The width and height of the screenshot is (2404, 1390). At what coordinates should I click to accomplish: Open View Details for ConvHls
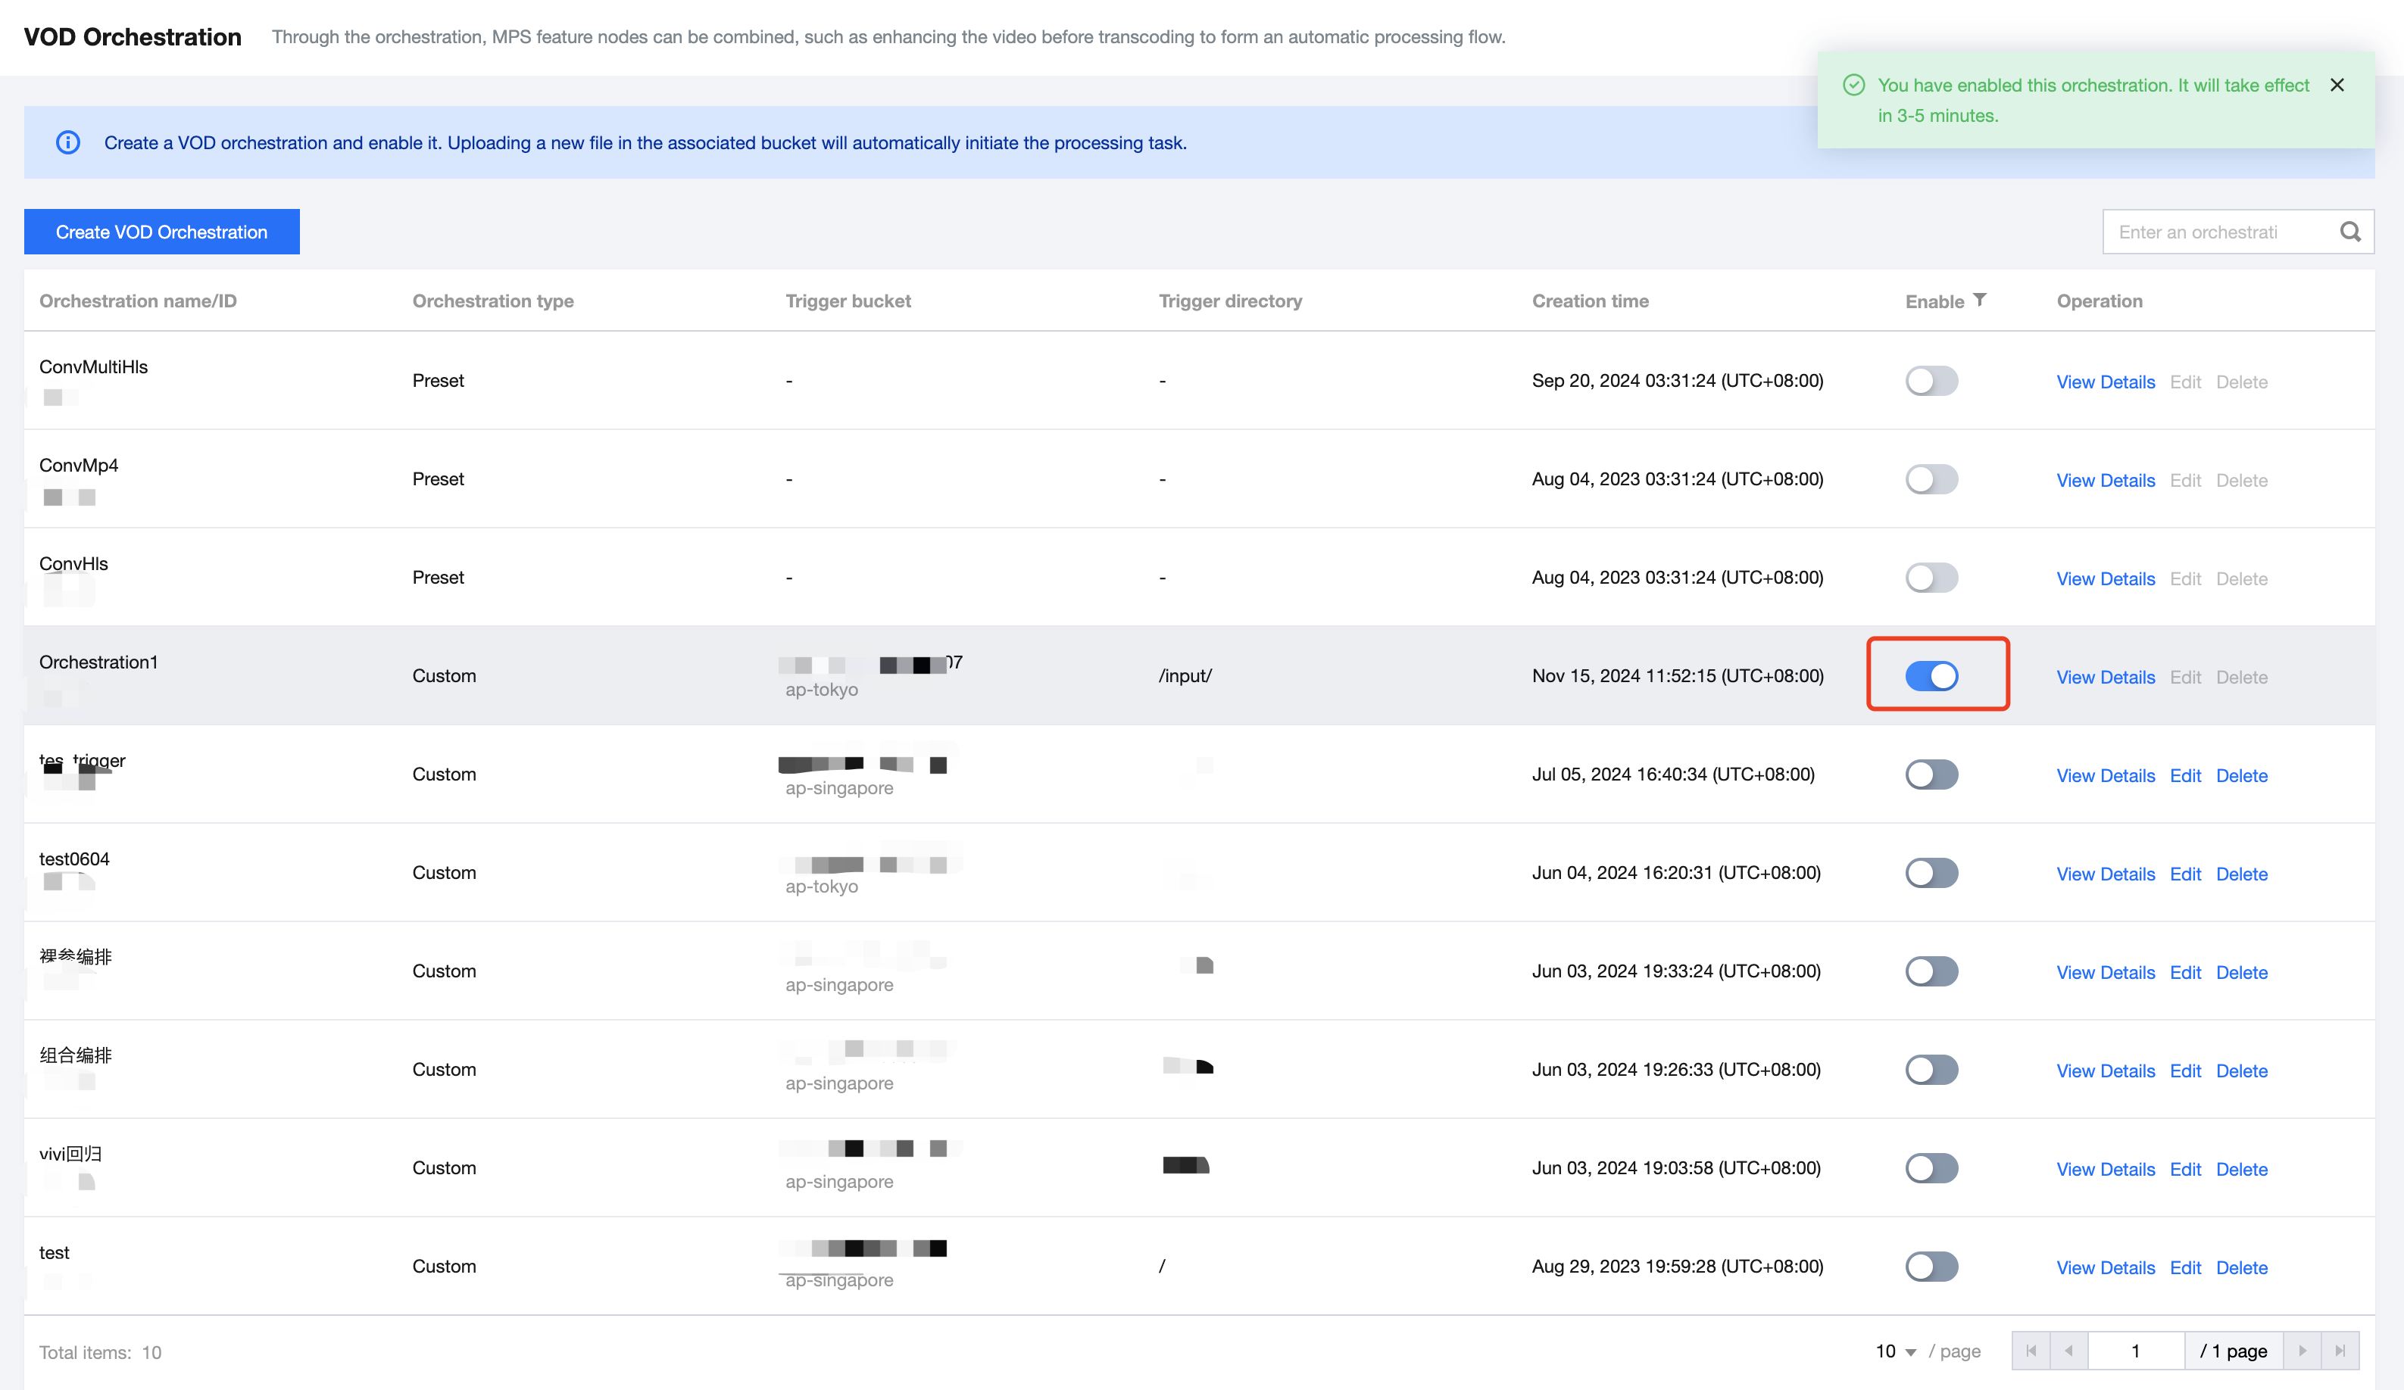[x=2105, y=578]
